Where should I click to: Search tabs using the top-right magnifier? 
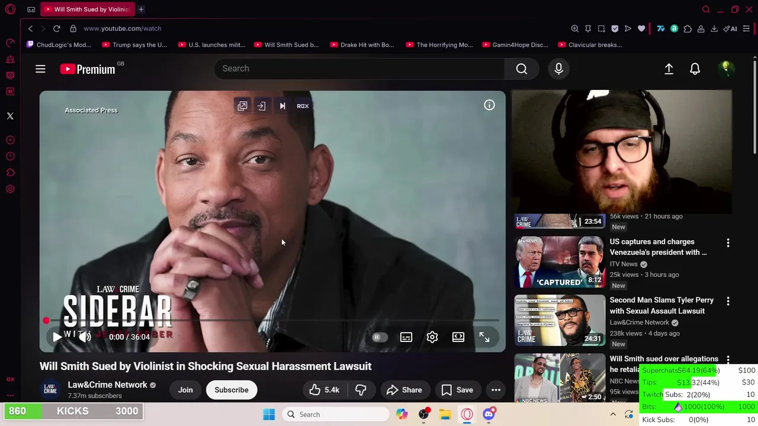pos(706,9)
